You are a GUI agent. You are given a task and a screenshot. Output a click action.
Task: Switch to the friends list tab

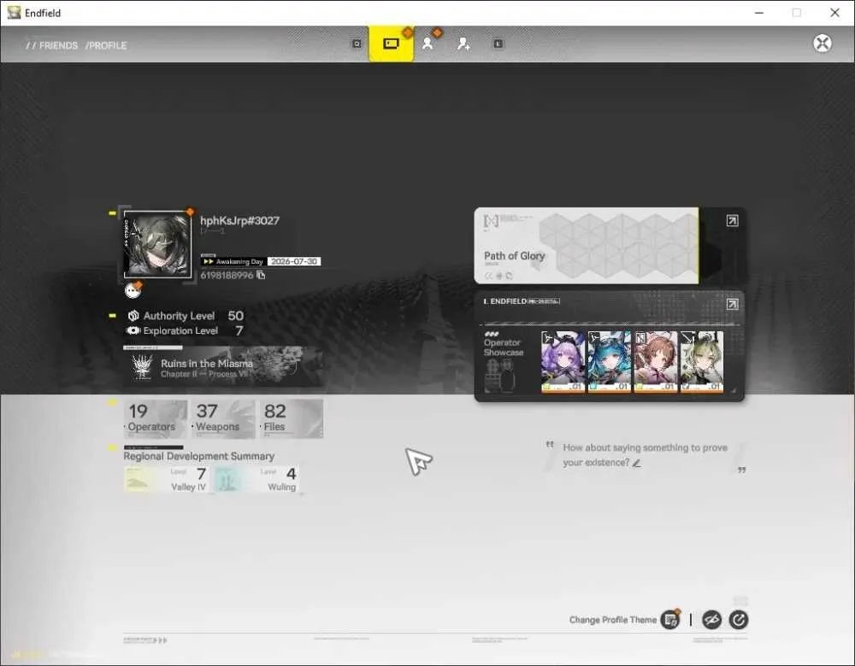point(428,44)
